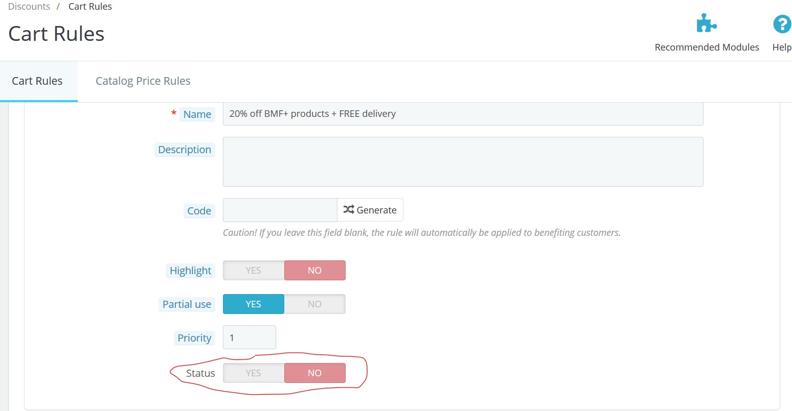Click the Help text label
The image size is (792, 411).
coord(781,47)
